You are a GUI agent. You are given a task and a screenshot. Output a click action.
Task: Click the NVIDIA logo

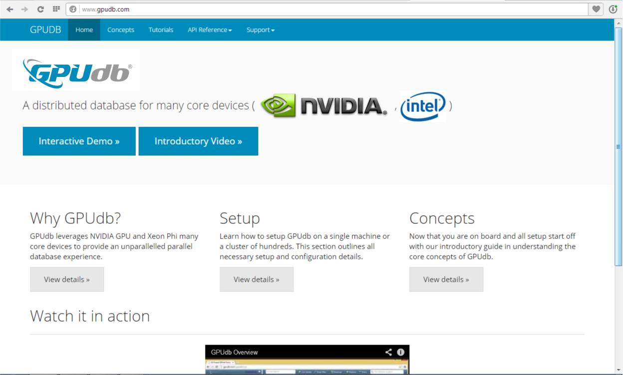[x=323, y=106]
